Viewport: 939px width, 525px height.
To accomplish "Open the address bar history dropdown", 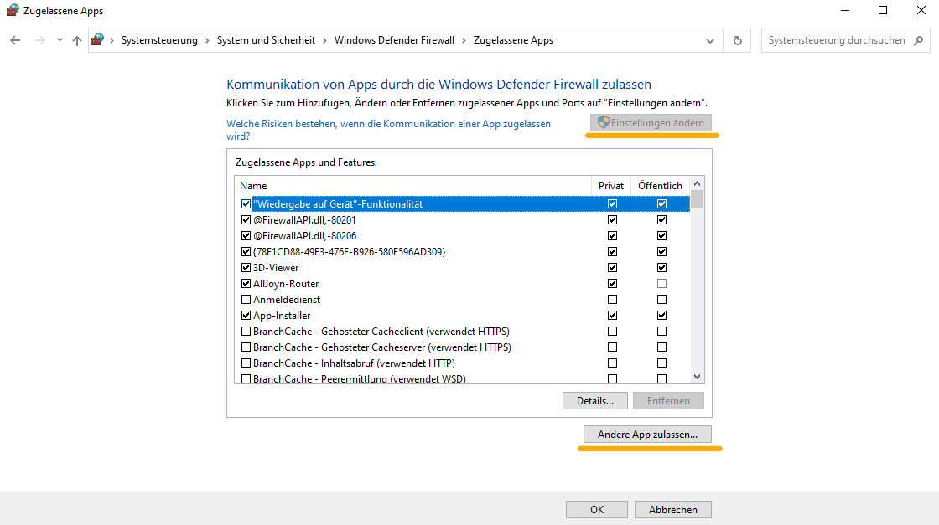I will (709, 39).
